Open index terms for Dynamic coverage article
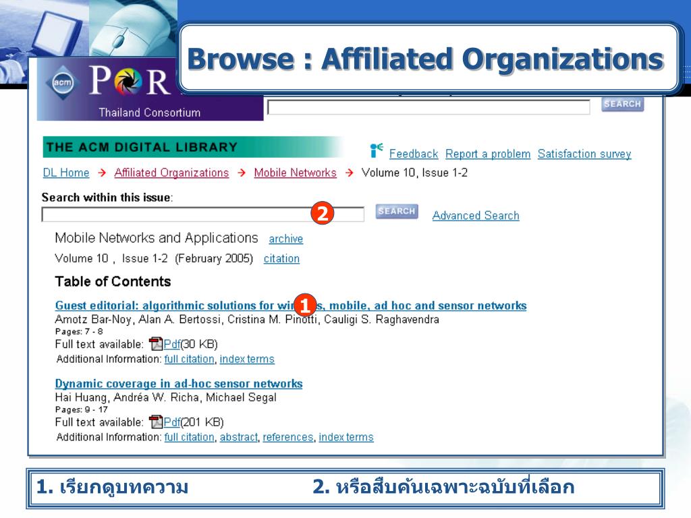 tap(346, 437)
